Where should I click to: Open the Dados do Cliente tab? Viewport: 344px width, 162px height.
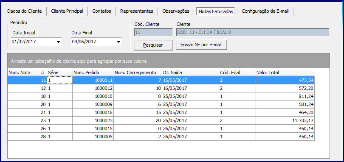point(24,11)
